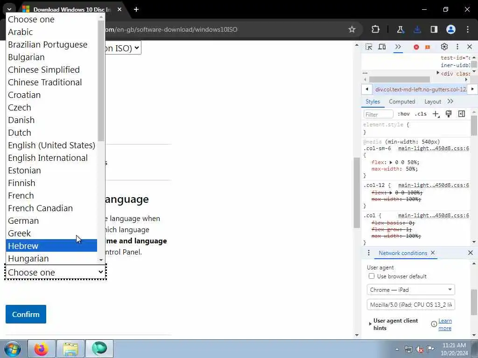Expand the flex shorthand in .col-sm-6

click(391, 162)
